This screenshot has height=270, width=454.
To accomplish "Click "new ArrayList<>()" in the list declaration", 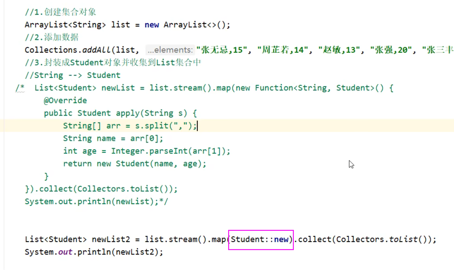I will click(x=187, y=25).
